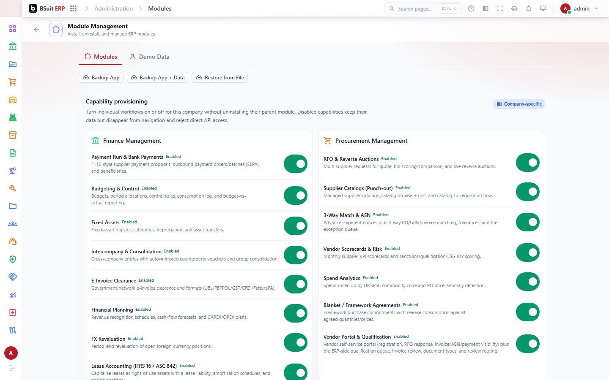The height and width of the screenshot is (380, 609).
Task: Toggle RFQ & Reverse Auctions switch
Action: pyautogui.click(x=528, y=163)
